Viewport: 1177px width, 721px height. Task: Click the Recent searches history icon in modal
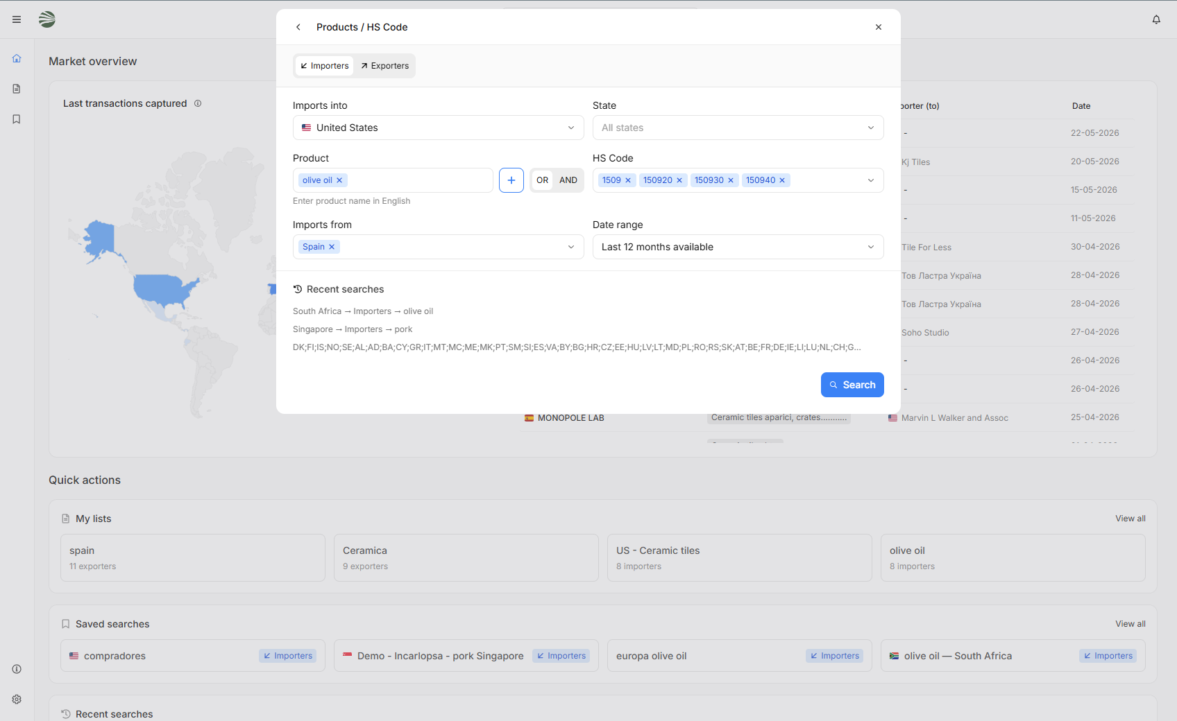tap(298, 289)
